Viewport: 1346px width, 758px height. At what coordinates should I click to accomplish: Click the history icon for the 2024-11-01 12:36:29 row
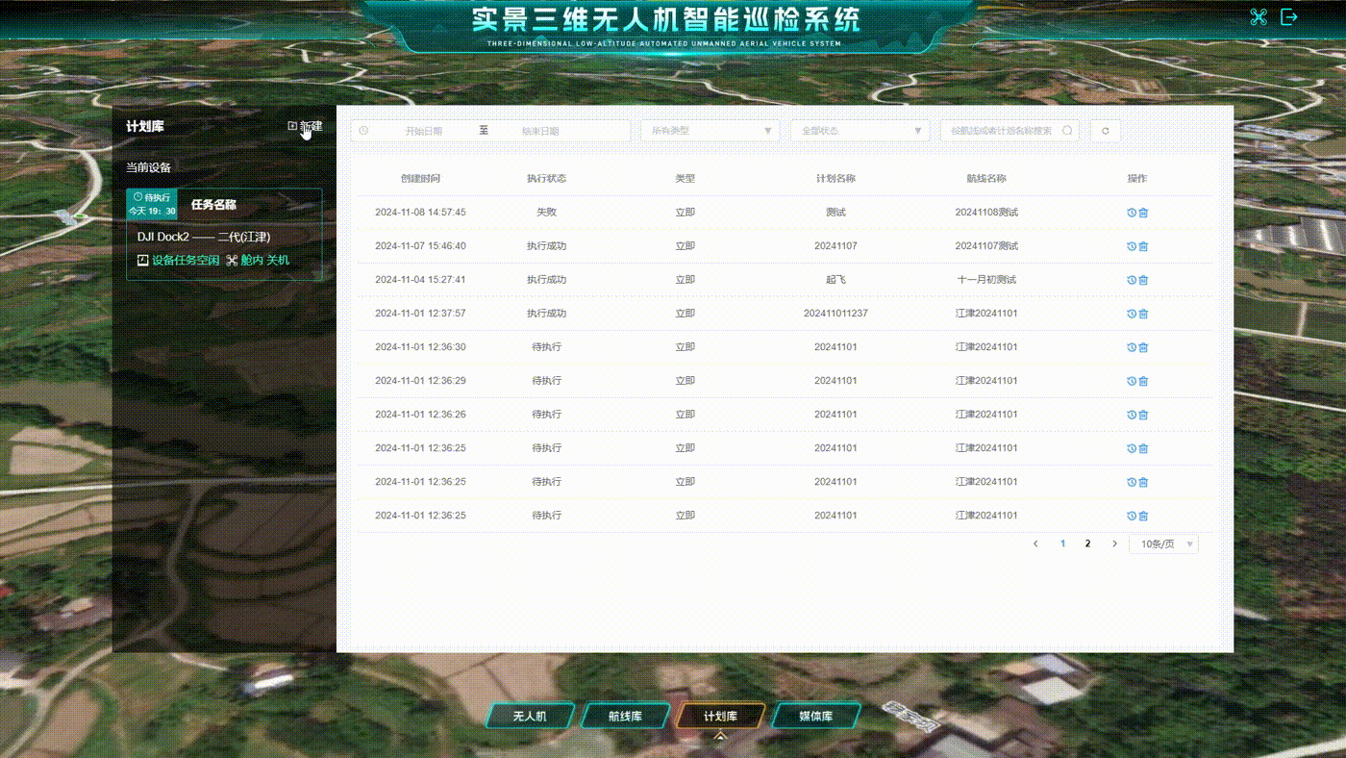tap(1132, 381)
